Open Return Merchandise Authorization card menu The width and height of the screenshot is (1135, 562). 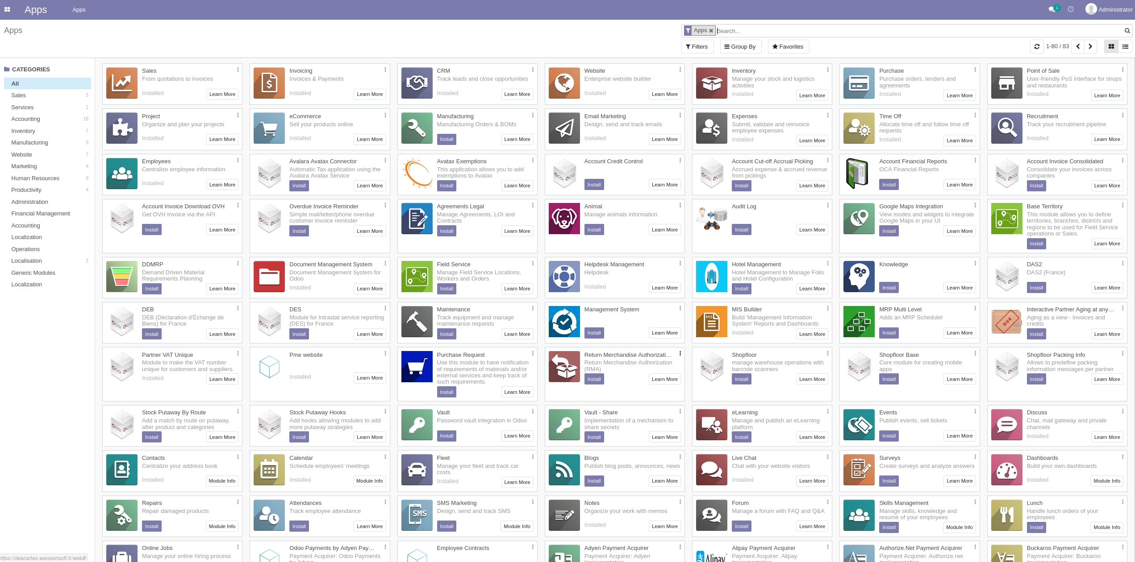pyautogui.click(x=680, y=354)
